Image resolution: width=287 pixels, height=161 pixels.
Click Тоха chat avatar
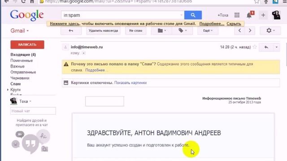point(13,101)
